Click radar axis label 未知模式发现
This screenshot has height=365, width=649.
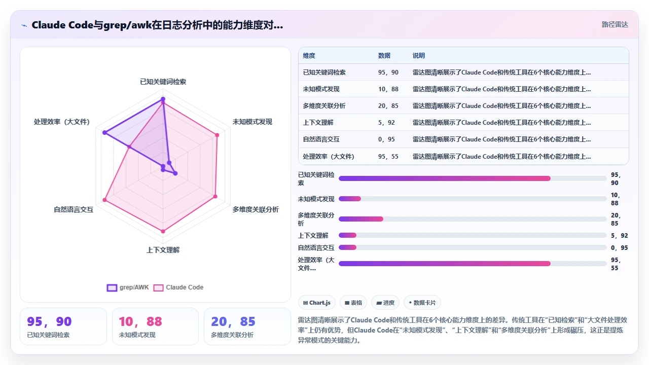pyautogui.click(x=252, y=122)
